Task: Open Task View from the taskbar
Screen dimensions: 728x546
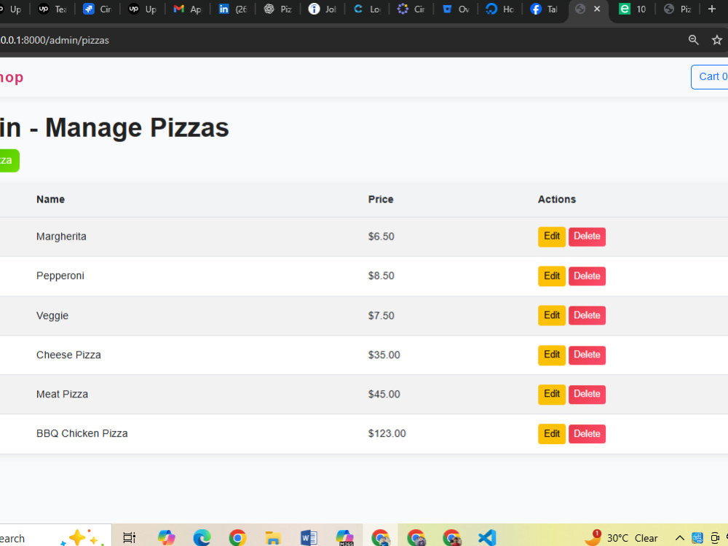Action: pos(129,538)
